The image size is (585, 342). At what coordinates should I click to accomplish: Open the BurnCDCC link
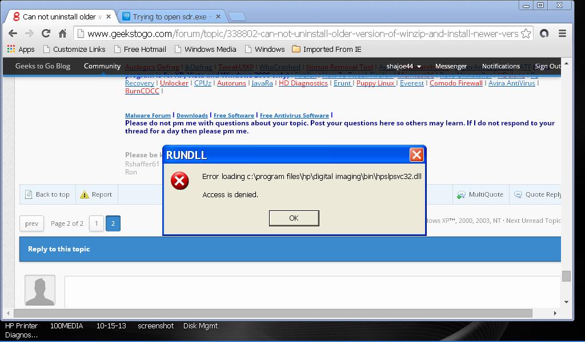[x=142, y=91]
